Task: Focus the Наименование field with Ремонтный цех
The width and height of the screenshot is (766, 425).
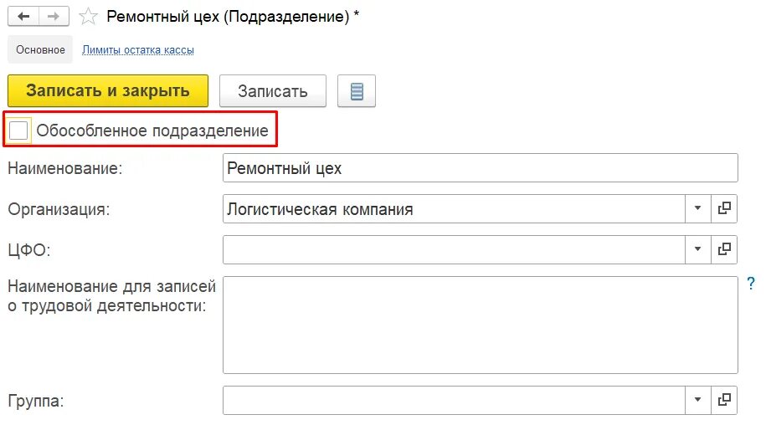Action: pos(481,168)
